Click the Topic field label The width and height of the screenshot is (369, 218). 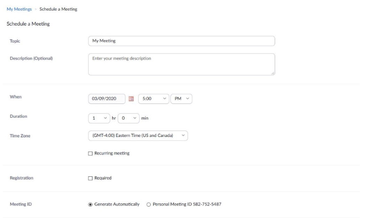tap(15, 41)
